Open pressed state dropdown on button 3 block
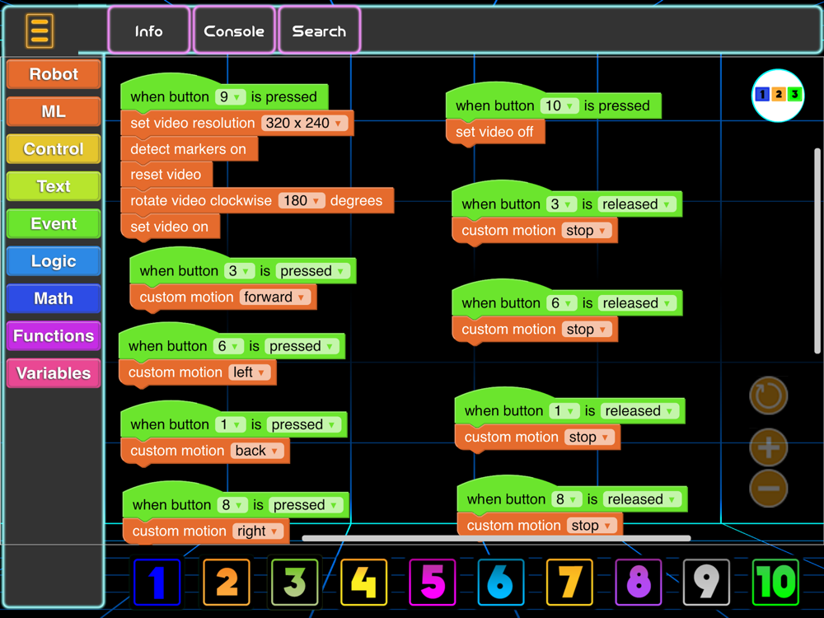The width and height of the screenshot is (824, 618). (312, 270)
